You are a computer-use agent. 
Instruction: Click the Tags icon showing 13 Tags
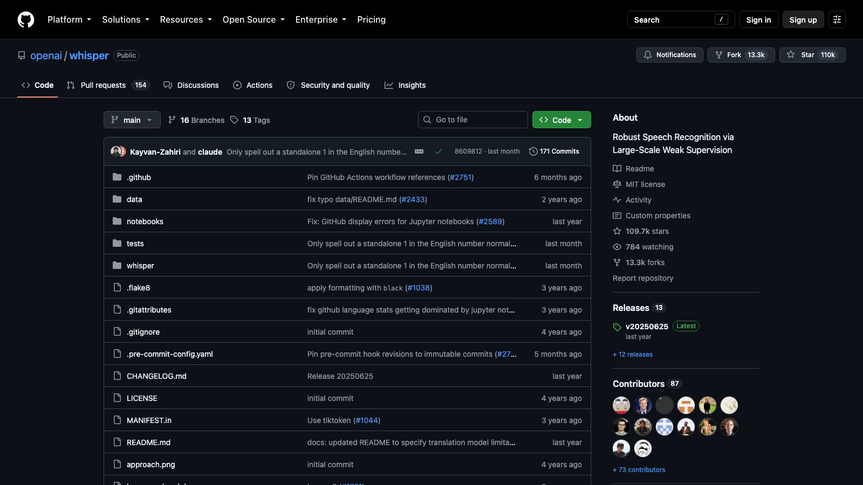tap(234, 120)
